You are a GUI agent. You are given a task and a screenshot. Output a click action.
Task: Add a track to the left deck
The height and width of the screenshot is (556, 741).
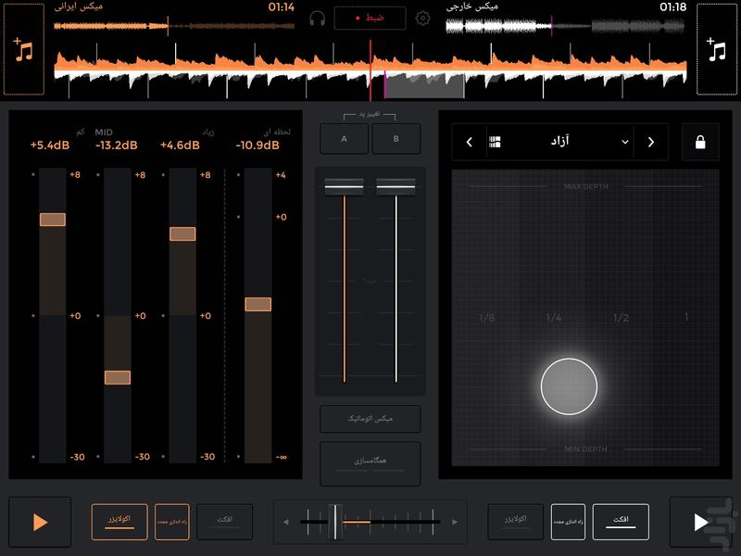tap(24, 49)
